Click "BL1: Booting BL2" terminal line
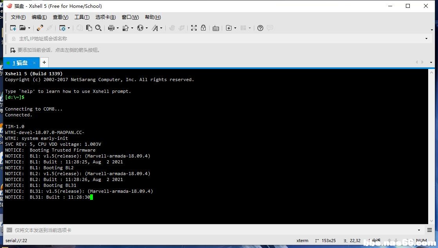This screenshot has width=438, height=248. click(x=40, y=168)
